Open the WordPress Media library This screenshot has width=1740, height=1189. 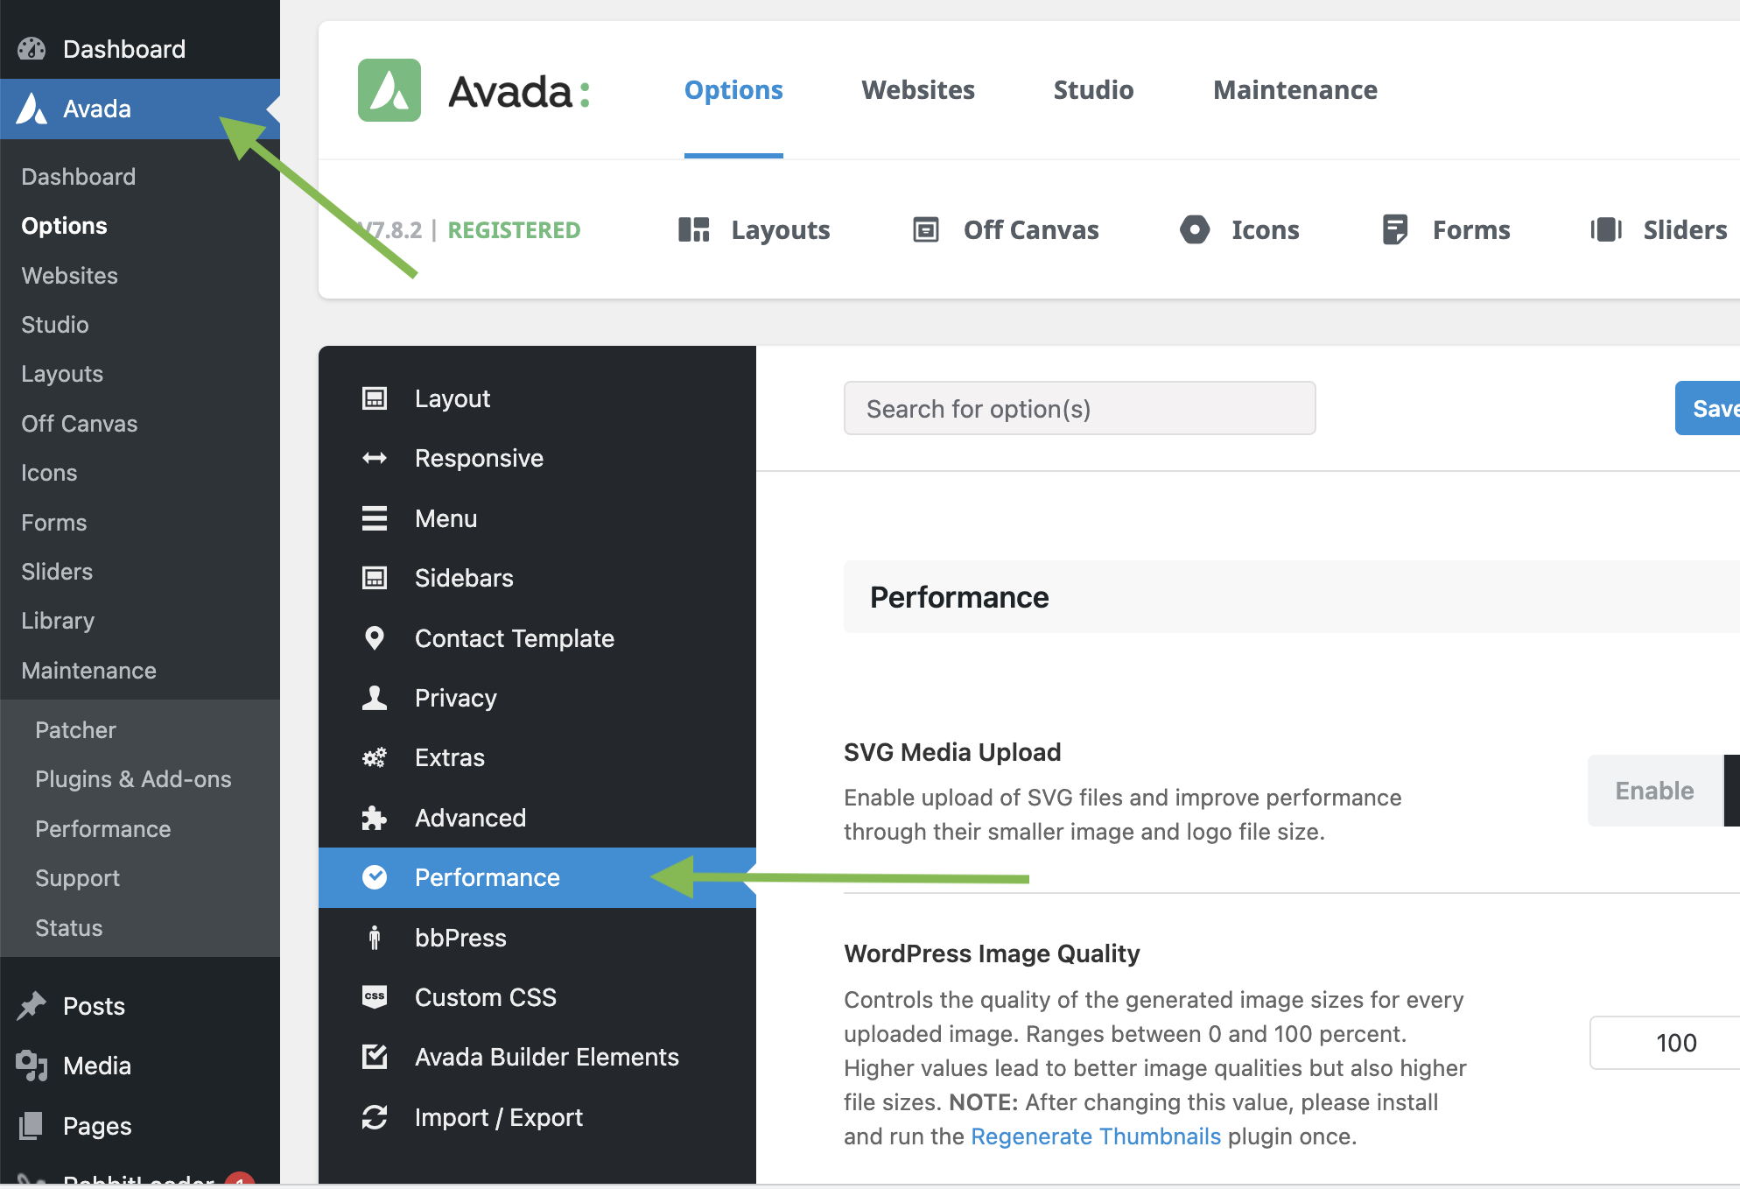point(95,1065)
